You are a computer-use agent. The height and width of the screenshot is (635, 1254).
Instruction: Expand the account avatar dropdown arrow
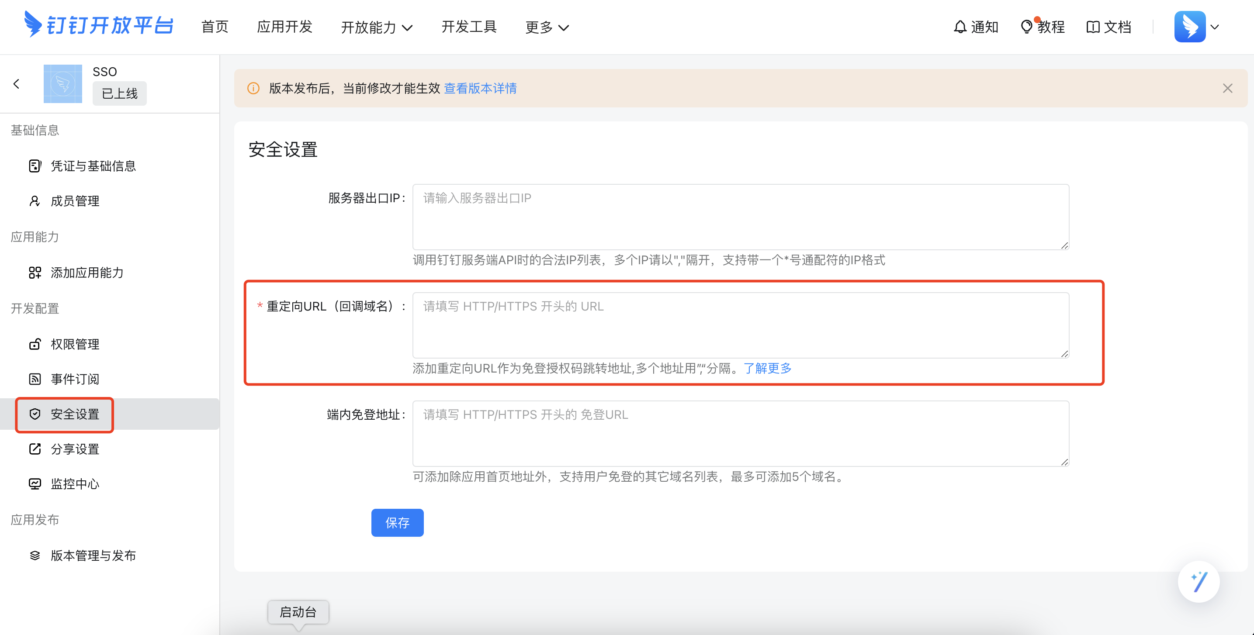click(1215, 27)
